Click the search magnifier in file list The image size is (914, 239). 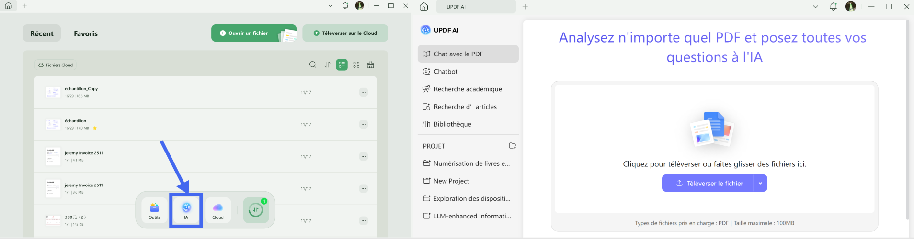point(313,65)
